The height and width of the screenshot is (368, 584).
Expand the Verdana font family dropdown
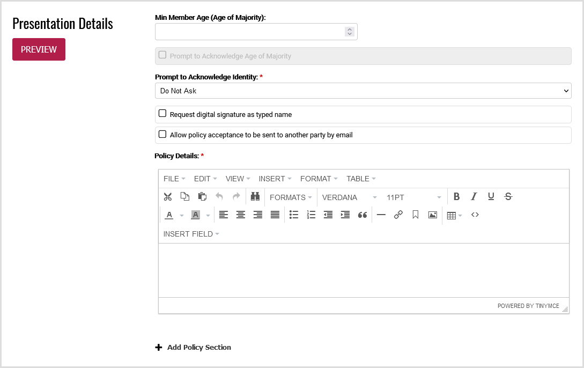[349, 197]
